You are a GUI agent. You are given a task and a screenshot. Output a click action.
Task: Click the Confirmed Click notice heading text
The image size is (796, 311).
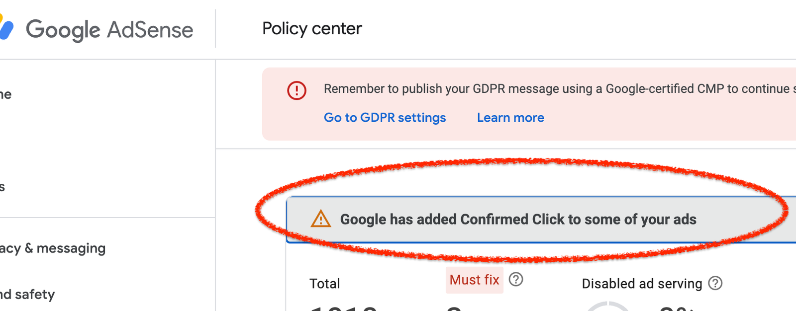518,220
